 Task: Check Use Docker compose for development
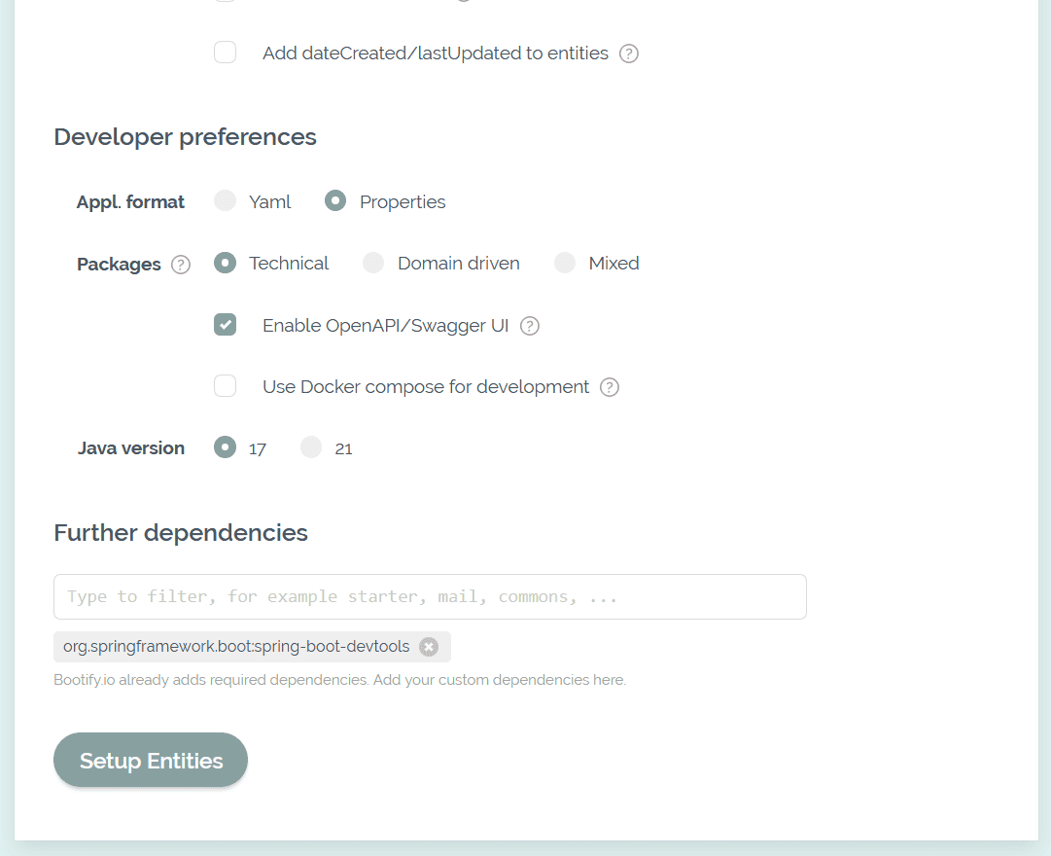(226, 386)
